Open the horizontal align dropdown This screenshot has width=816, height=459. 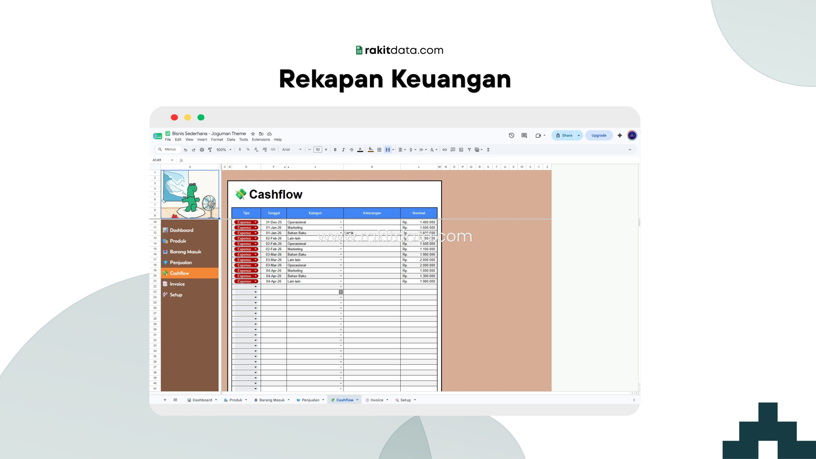pos(402,149)
